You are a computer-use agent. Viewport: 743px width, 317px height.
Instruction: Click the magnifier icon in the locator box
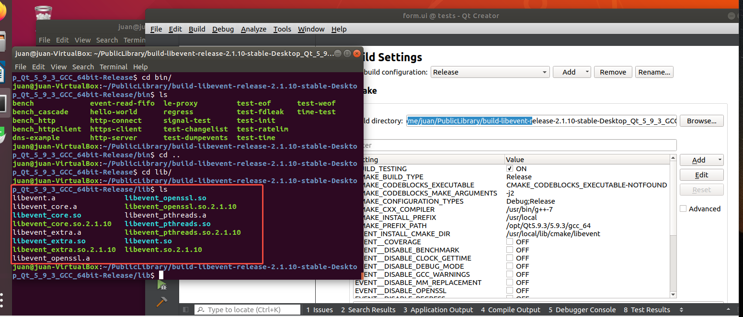(x=200, y=310)
